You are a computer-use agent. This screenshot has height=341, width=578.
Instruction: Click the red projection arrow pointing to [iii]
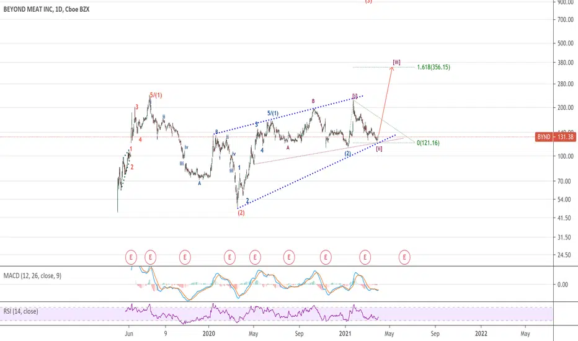tap(386, 103)
